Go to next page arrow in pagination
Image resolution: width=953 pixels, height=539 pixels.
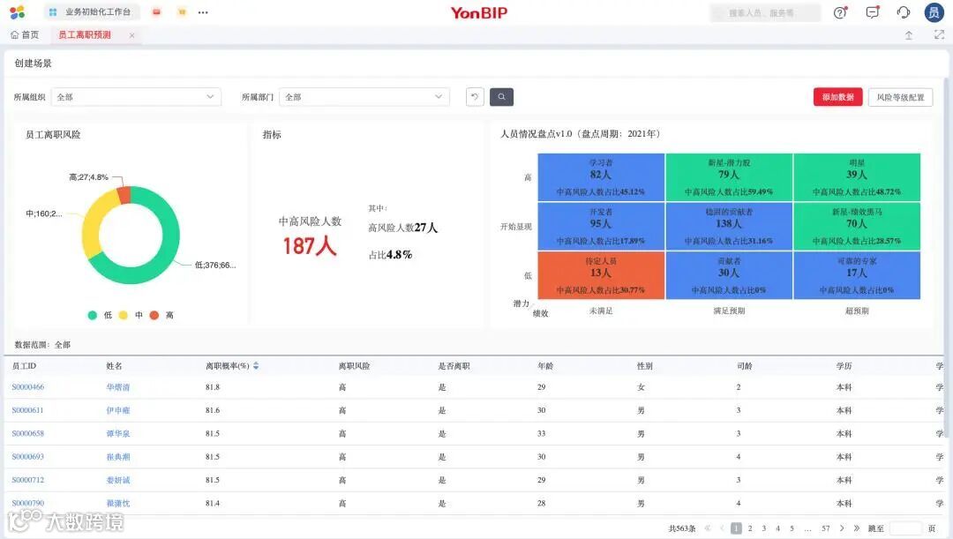click(842, 528)
